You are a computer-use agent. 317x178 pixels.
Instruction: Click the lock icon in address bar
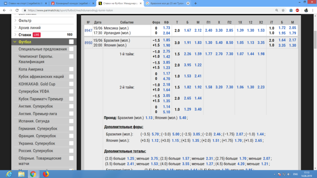click(x=25, y=10)
